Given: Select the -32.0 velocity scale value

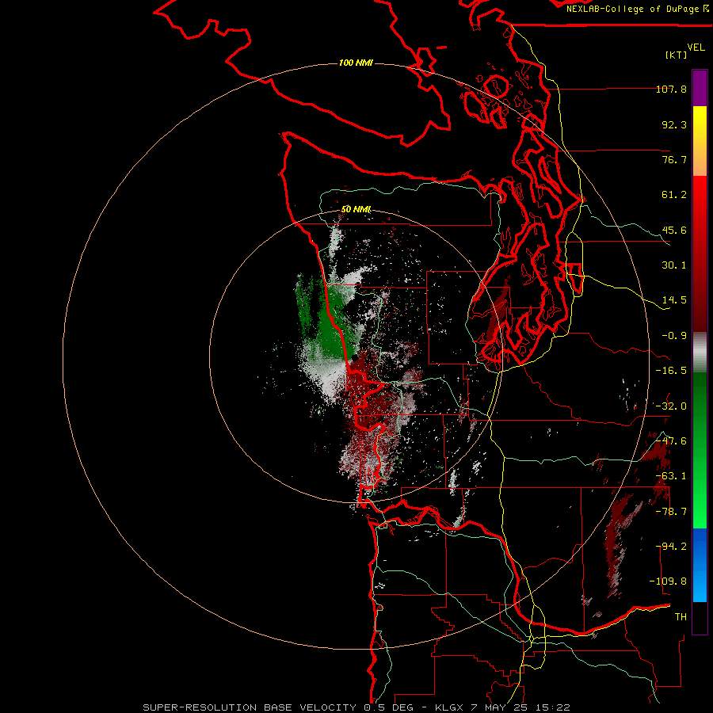Looking at the screenshot, I should coord(671,406).
